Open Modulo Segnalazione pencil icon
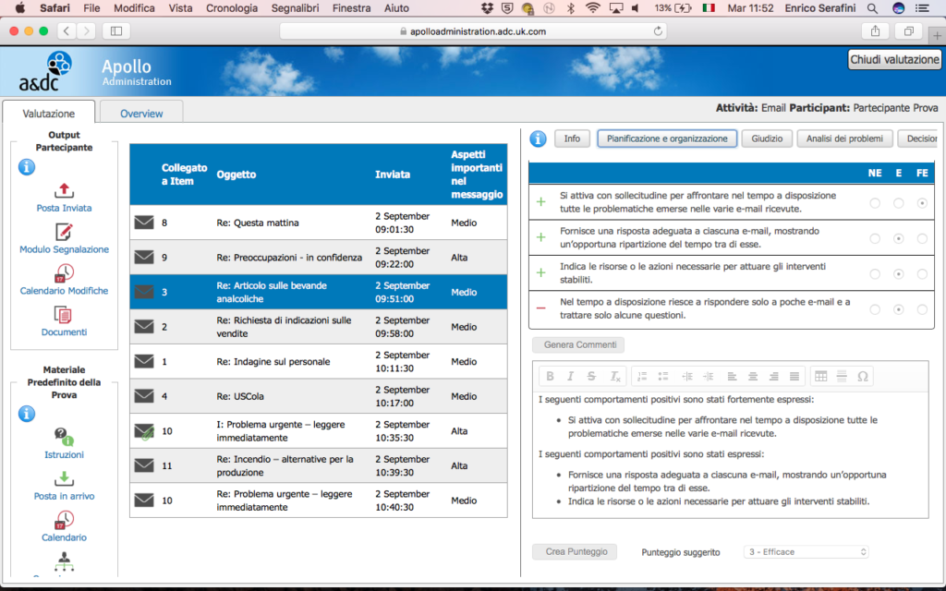The width and height of the screenshot is (946, 591). 64,232
